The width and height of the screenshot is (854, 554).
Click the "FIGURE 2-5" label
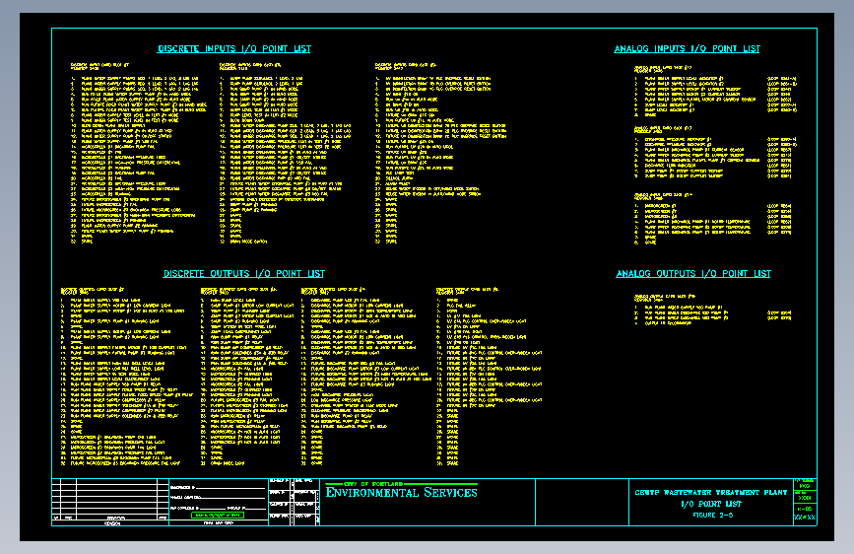point(713,515)
